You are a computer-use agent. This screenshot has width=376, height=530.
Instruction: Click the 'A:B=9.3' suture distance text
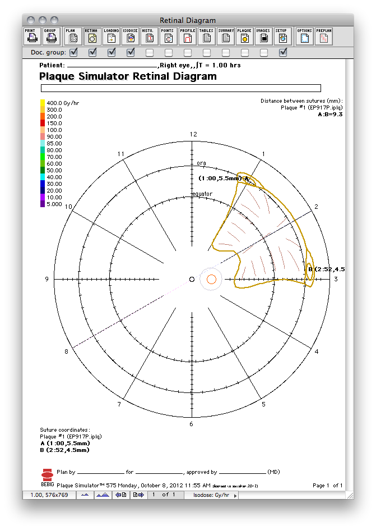coord(330,114)
